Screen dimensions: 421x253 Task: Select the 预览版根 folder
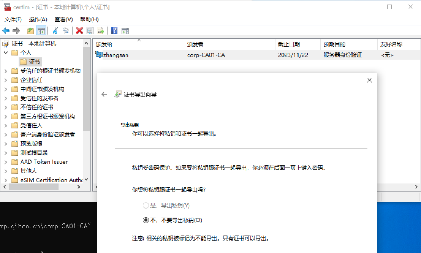27,144
